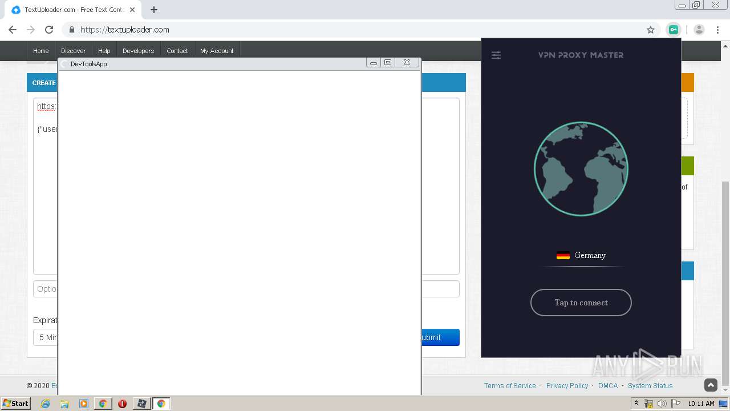Image resolution: width=730 pixels, height=411 pixels.
Task: Open the Contact menu item
Action: click(x=177, y=51)
